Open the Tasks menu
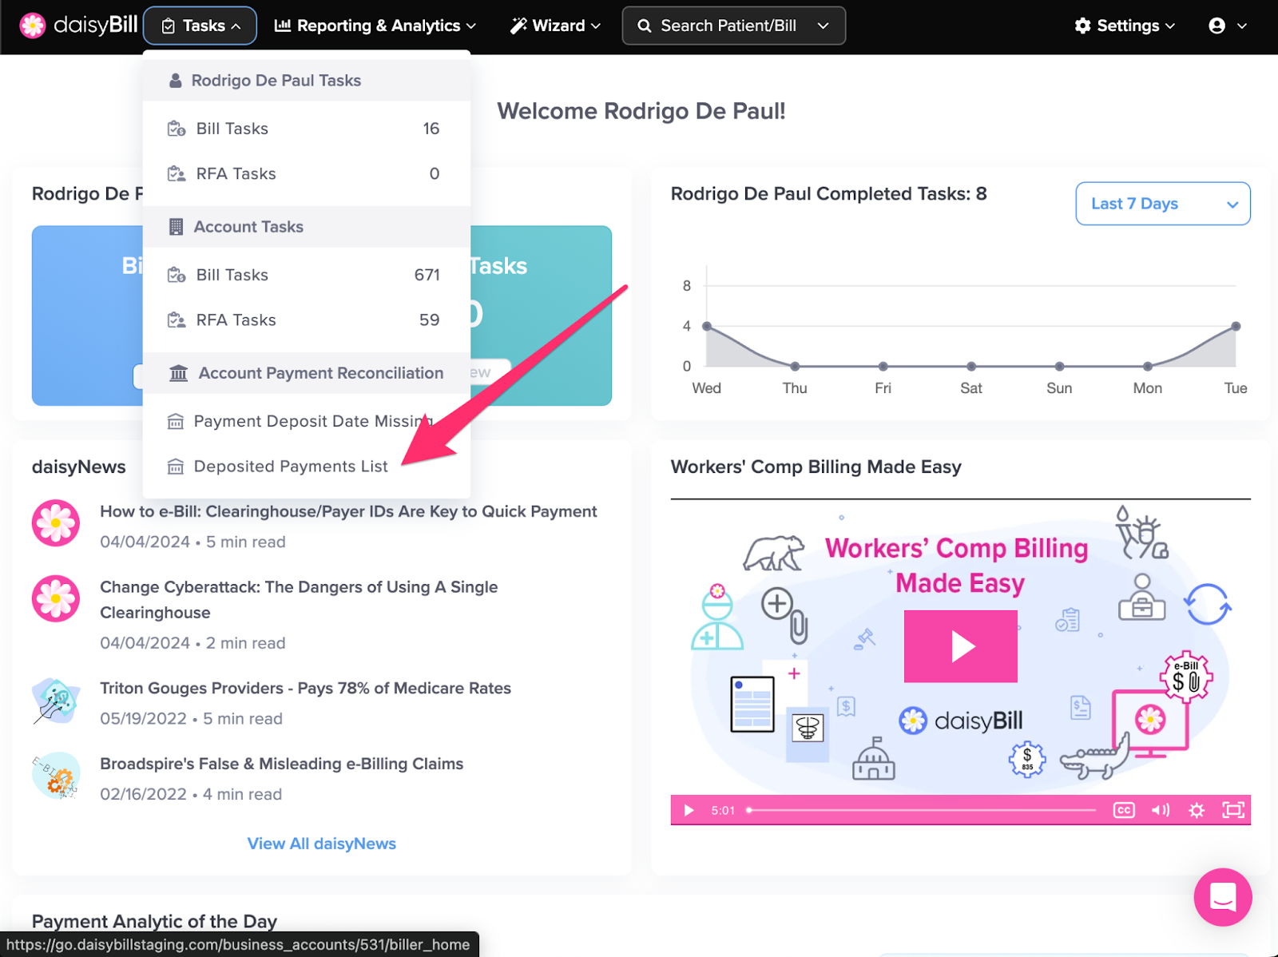Screen dimensions: 1278x957 [x=200, y=26]
